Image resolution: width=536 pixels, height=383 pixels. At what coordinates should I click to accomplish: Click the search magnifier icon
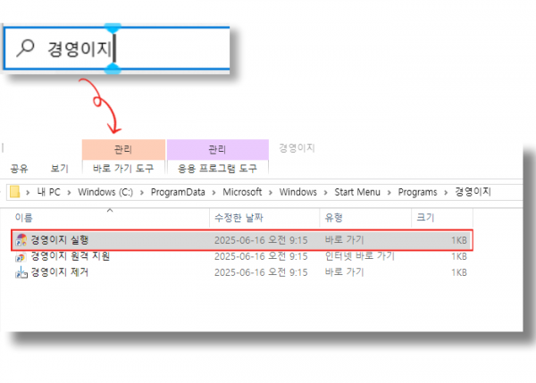[x=27, y=51]
